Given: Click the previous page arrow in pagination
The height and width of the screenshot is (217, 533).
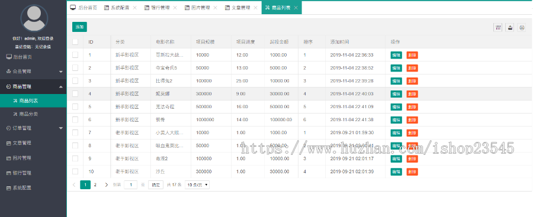Looking at the screenshot, I should (75, 184).
